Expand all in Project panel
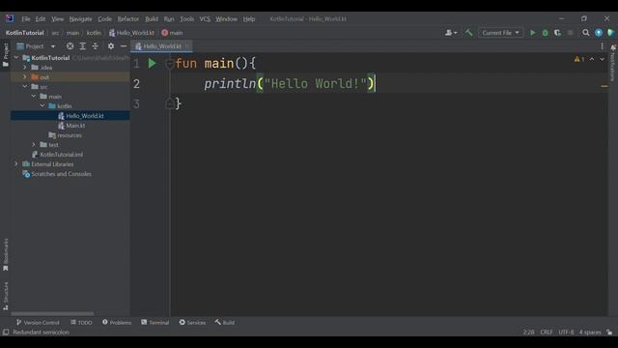618x348 pixels. click(82, 46)
